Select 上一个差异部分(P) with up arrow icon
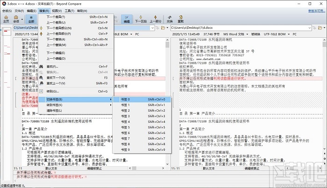Screen dimensions: 327x188 (x=76, y=34)
